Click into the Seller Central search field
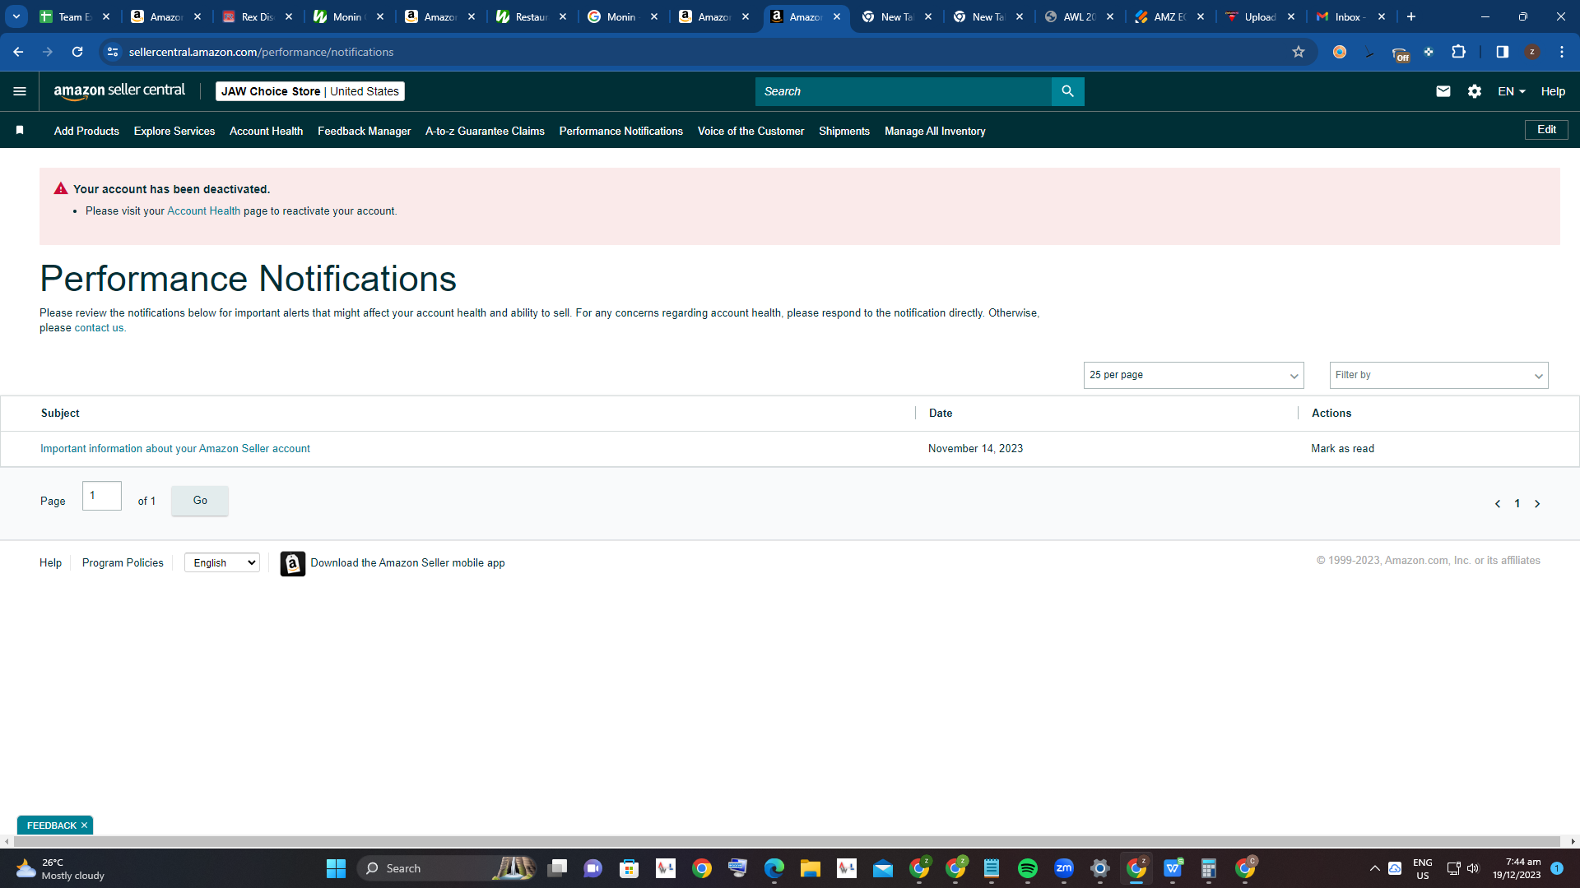Screen dimensions: 1580x888 click(x=903, y=91)
